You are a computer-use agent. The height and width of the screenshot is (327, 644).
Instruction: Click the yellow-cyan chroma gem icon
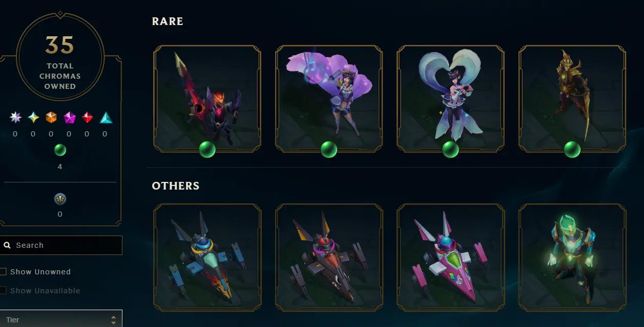coord(33,118)
